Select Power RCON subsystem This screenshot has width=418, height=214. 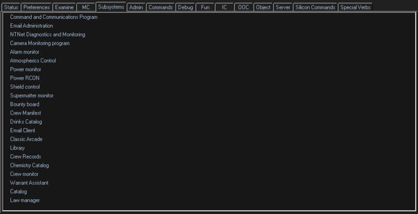[25, 78]
